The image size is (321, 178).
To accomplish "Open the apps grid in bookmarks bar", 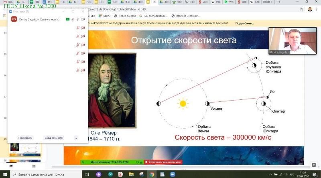I will coord(4,16).
